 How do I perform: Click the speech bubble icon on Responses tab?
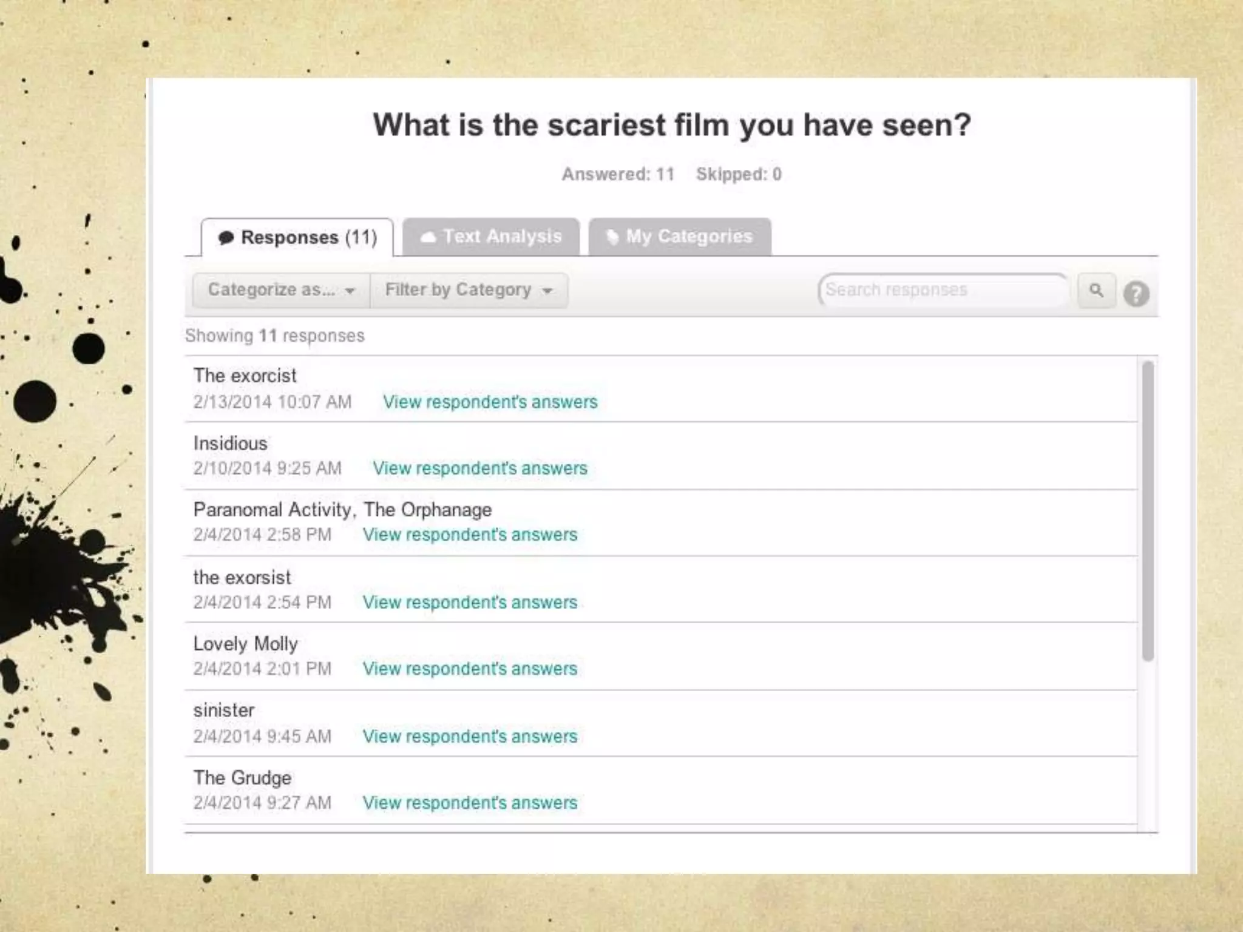pos(226,238)
